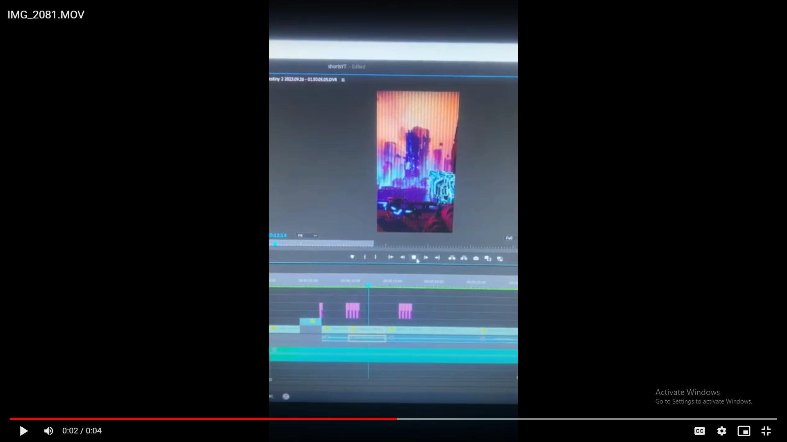Mute the video player volume
Image resolution: width=787 pixels, height=442 pixels.
coord(49,431)
